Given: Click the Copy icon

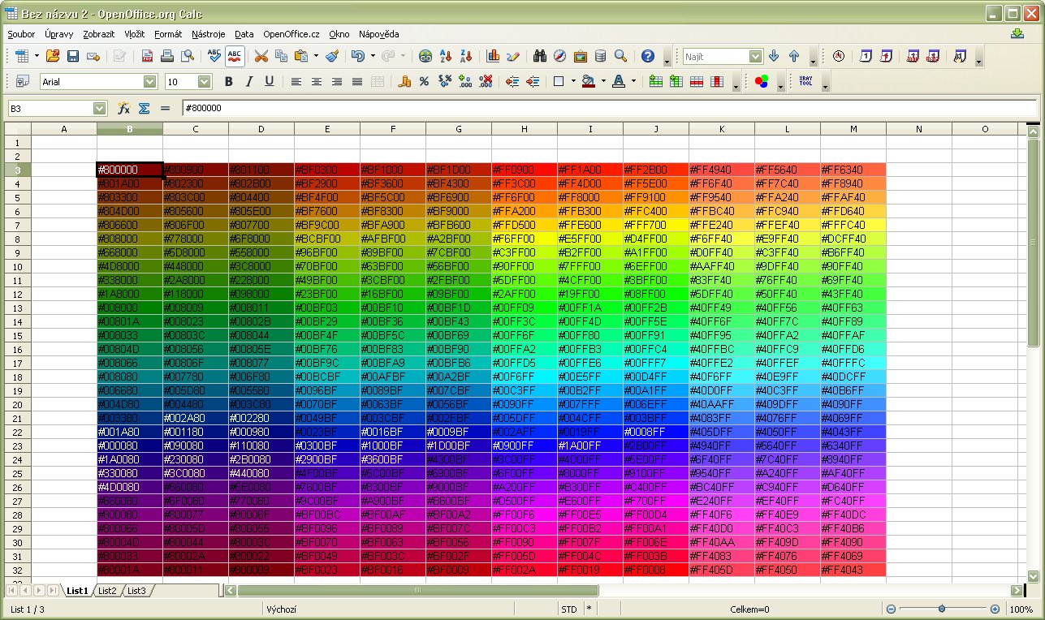Looking at the screenshot, I should click(282, 56).
